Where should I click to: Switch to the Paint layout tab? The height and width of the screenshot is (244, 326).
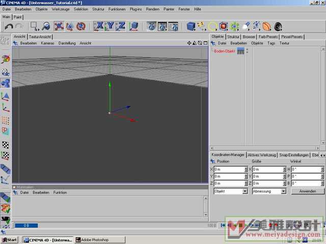(x=17, y=17)
